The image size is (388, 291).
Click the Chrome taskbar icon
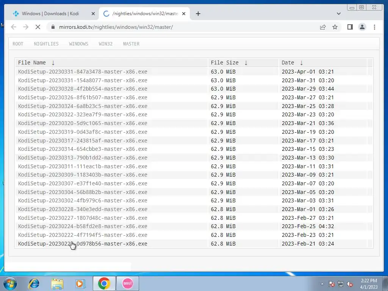(x=104, y=283)
